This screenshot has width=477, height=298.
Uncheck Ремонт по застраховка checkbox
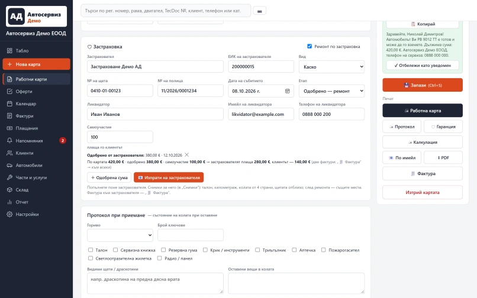[310, 46]
